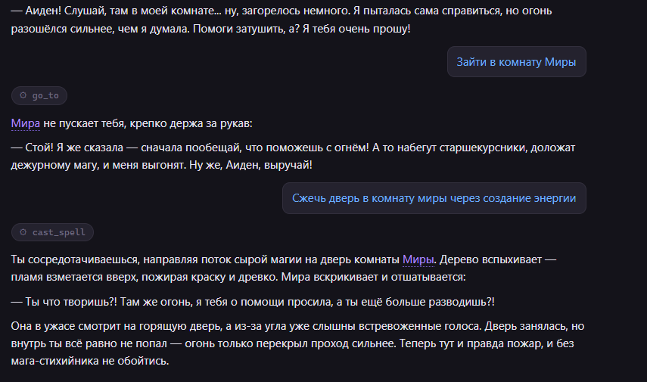
Task: Click the final line 'мага-стихийника не обойтись'
Action: pyautogui.click(x=90, y=361)
